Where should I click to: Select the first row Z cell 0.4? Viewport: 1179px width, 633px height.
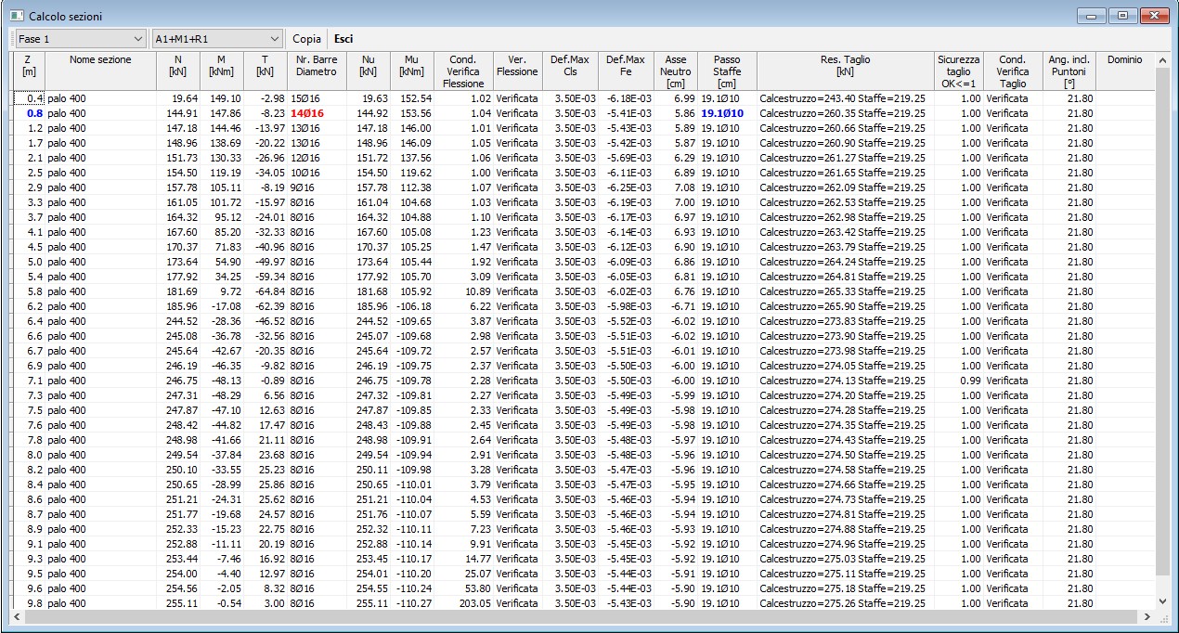(x=28, y=98)
